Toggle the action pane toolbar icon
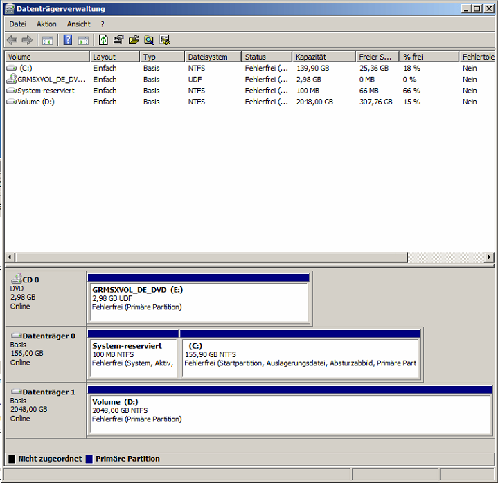Image resolution: width=498 pixels, height=483 pixels. click(83, 40)
